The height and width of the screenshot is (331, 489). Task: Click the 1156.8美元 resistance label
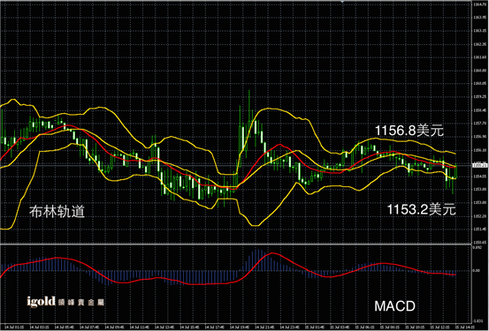[x=409, y=130]
